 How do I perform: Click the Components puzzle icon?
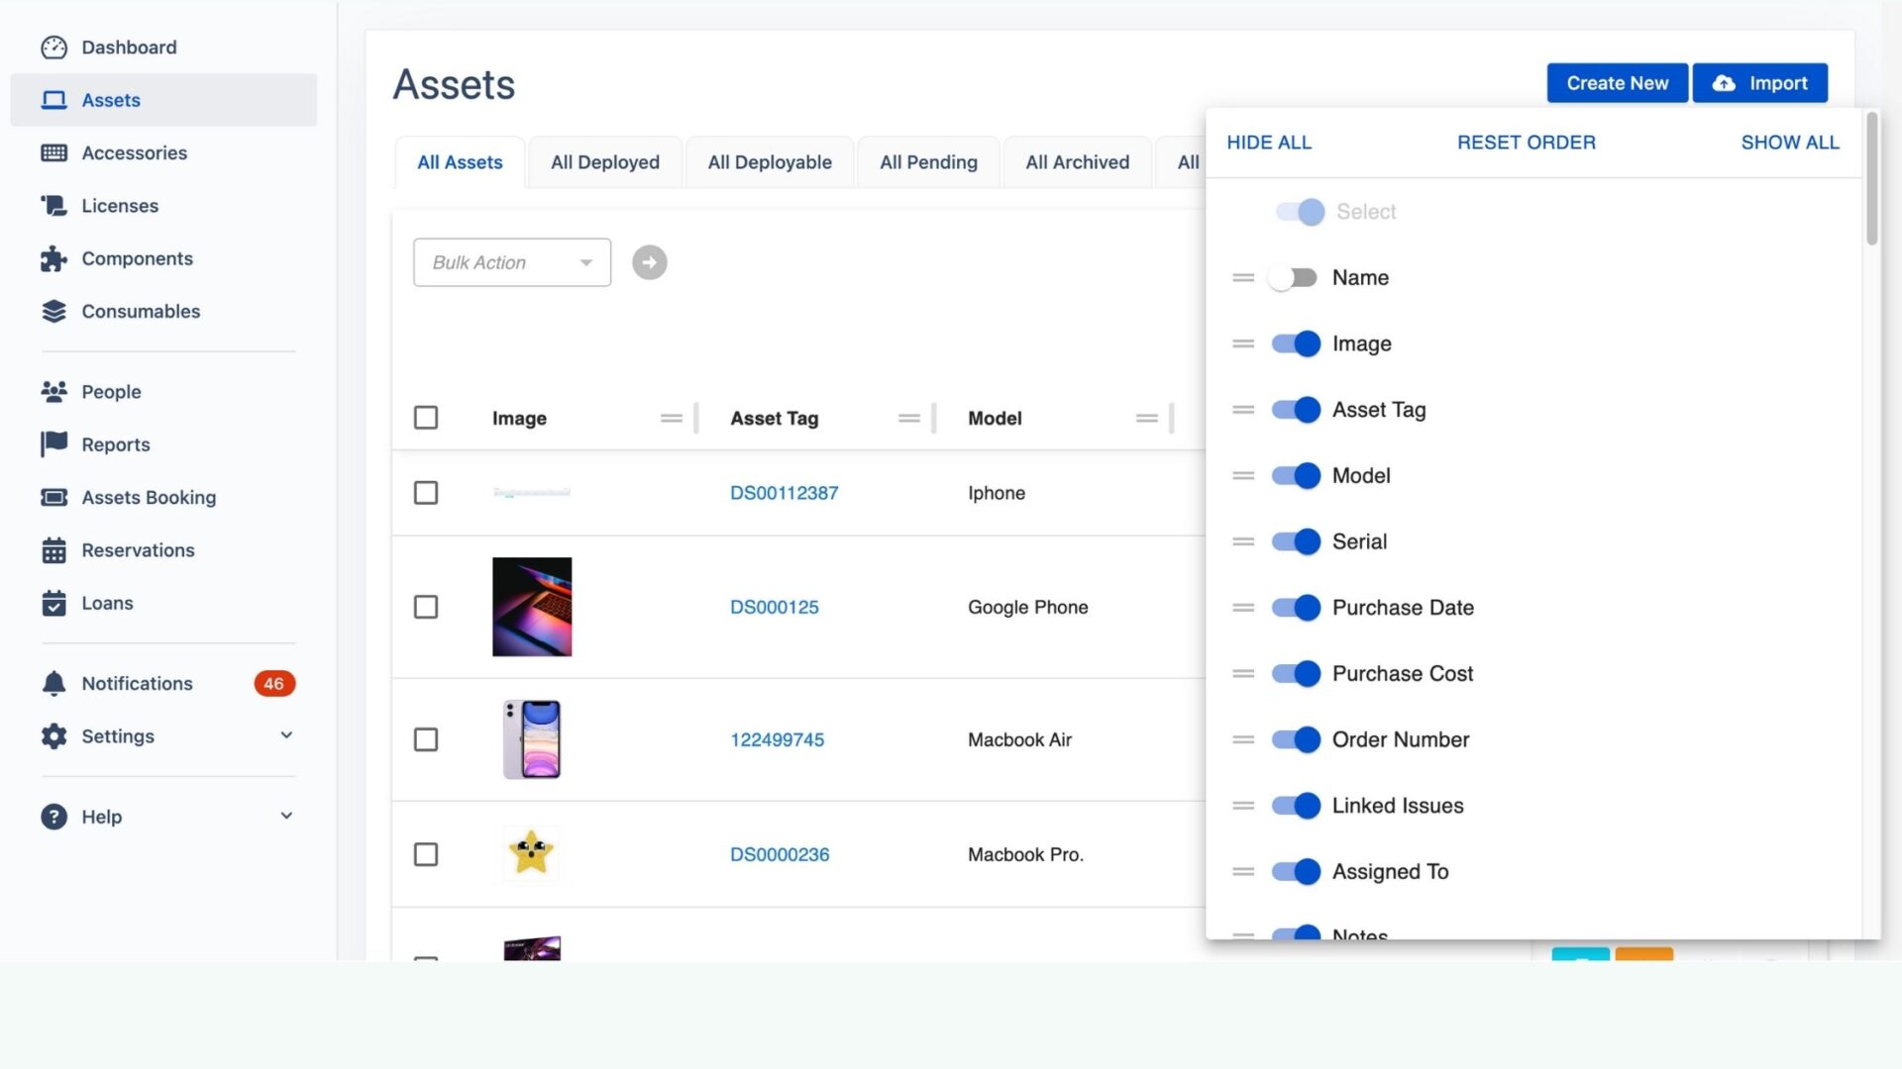pyautogui.click(x=53, y=258)
